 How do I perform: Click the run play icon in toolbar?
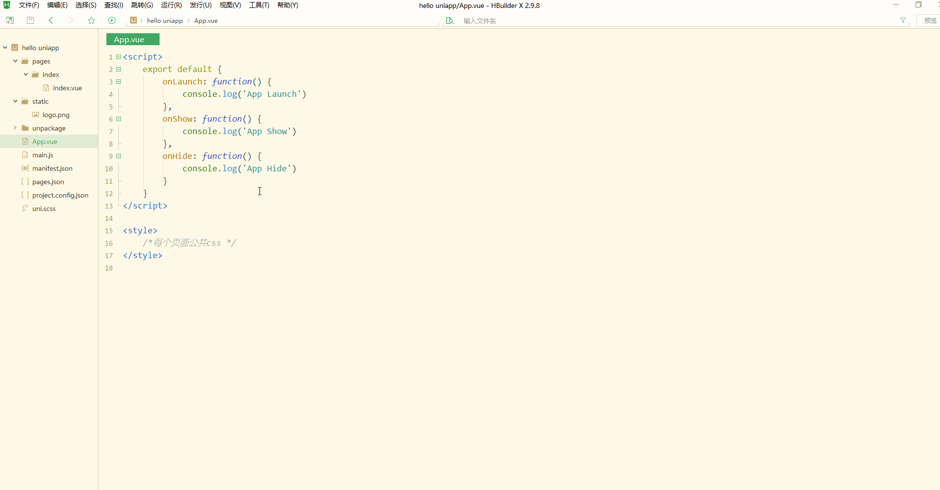point(112,20)
